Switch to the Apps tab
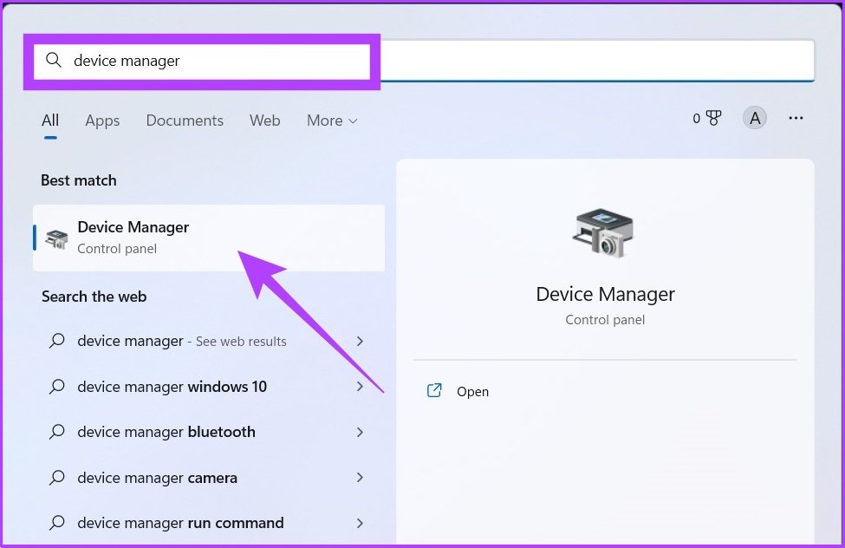Screen dimensions: 845x548 click(x=101, y=121)
